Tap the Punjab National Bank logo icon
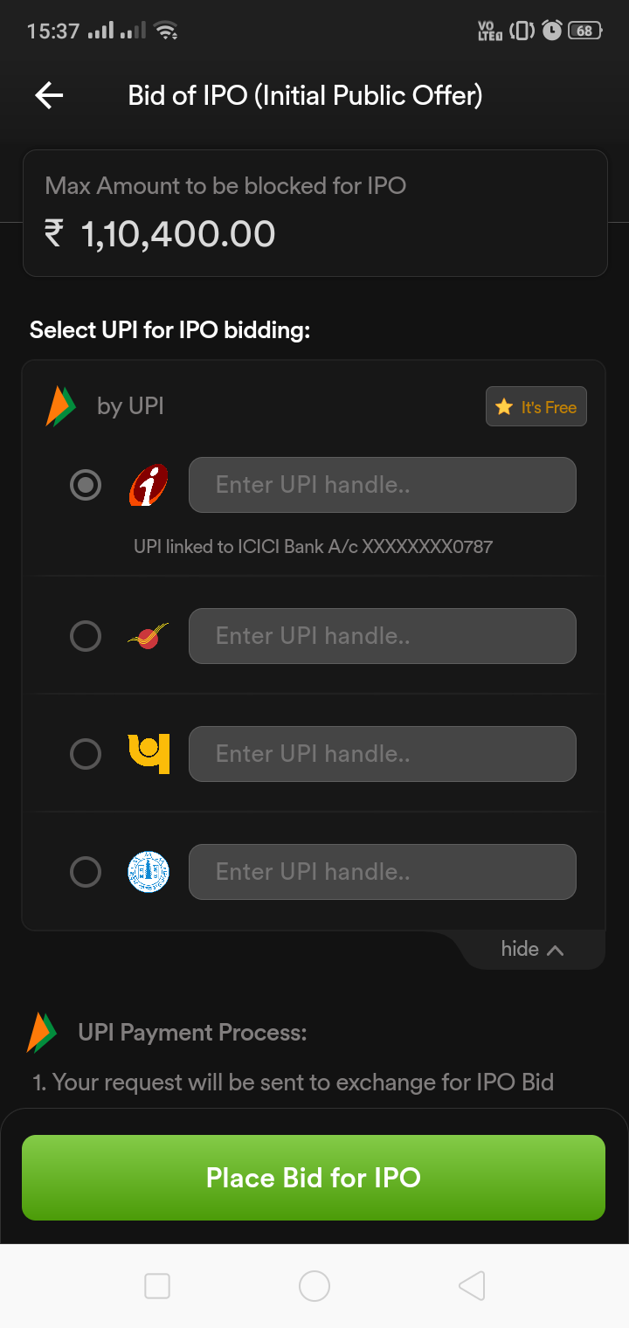 [x=149, y=754]
